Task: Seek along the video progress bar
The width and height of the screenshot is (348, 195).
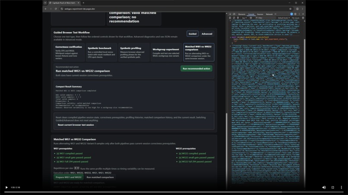Action: click(174, 192)
